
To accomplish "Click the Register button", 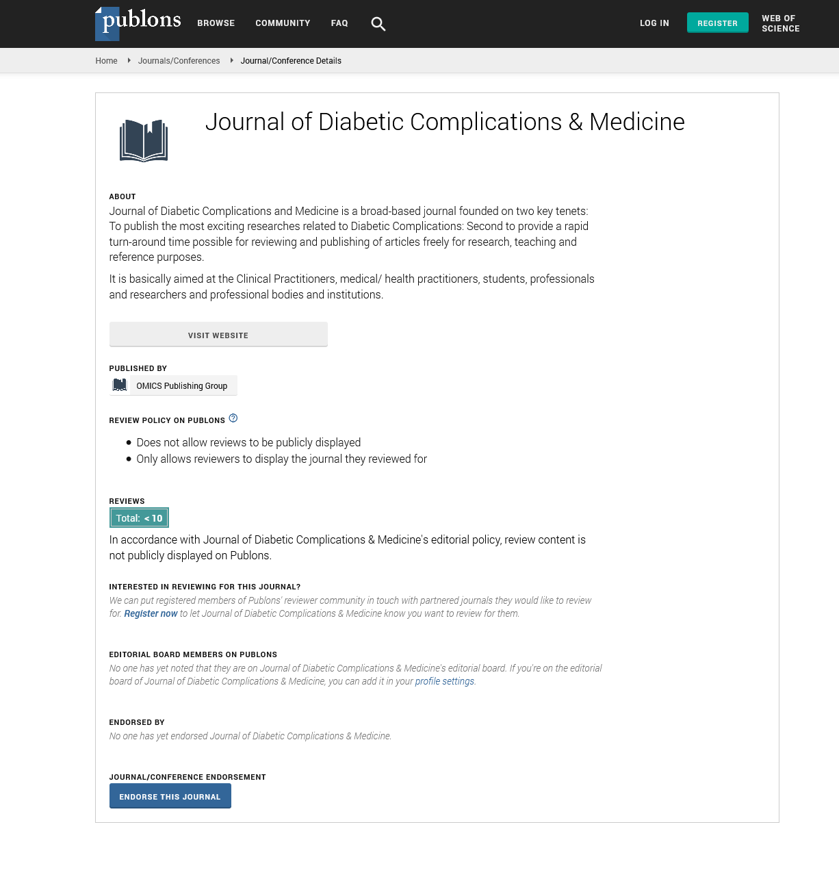I will (x=717, y=23).
